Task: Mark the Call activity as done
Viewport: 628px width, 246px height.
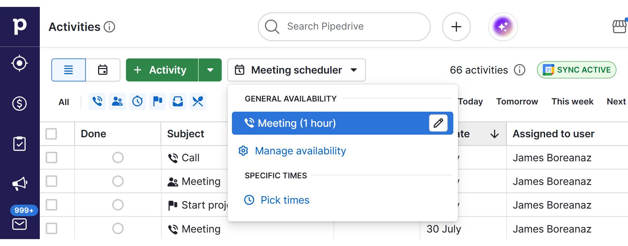Action: click(x=118, y=158)
